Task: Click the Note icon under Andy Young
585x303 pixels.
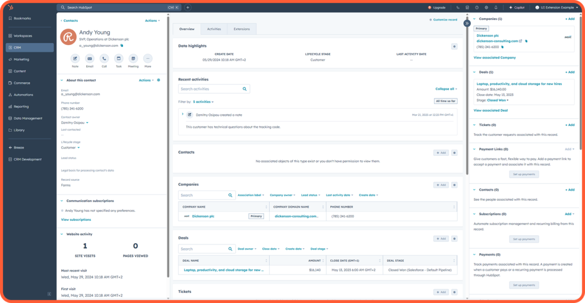Action: point(75,59)
